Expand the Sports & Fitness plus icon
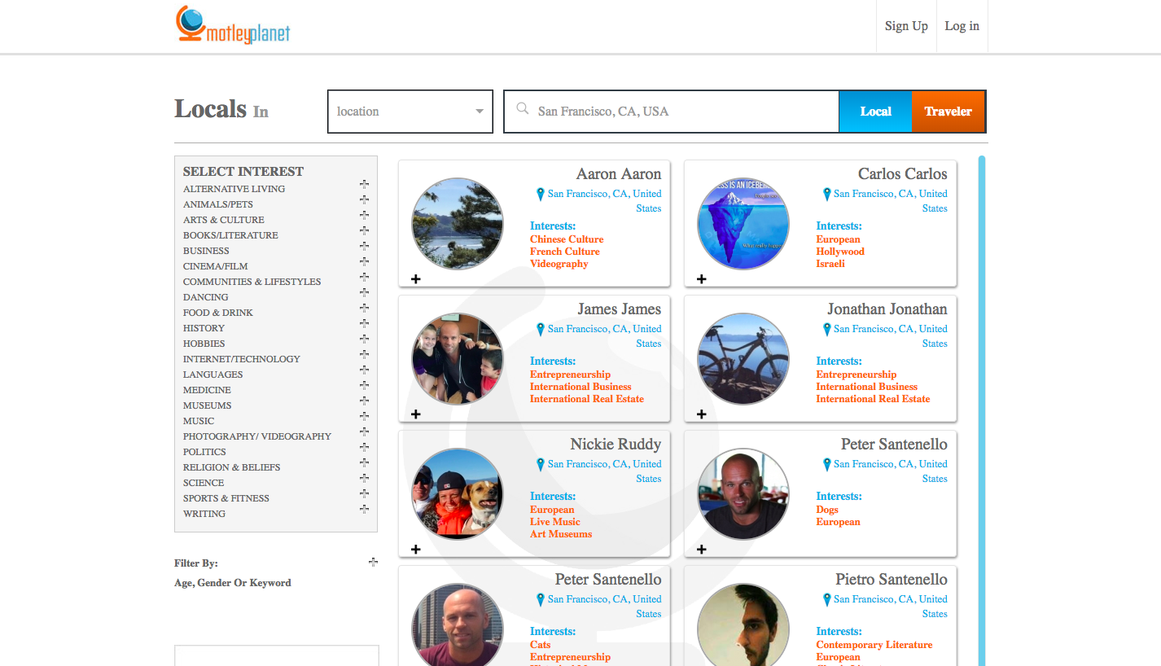 [364, 493]
